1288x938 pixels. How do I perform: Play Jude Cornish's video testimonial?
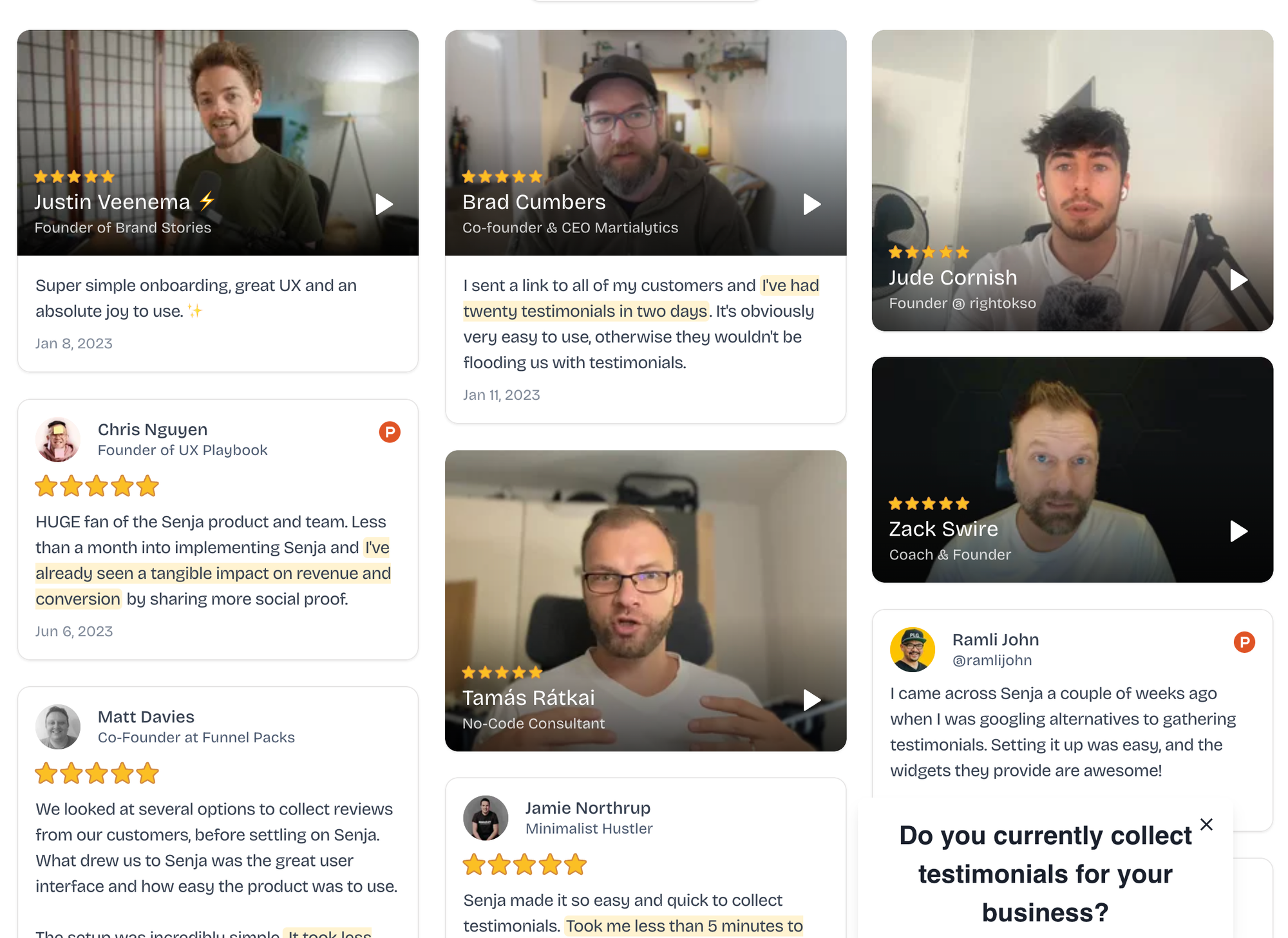pos(1238,279)
